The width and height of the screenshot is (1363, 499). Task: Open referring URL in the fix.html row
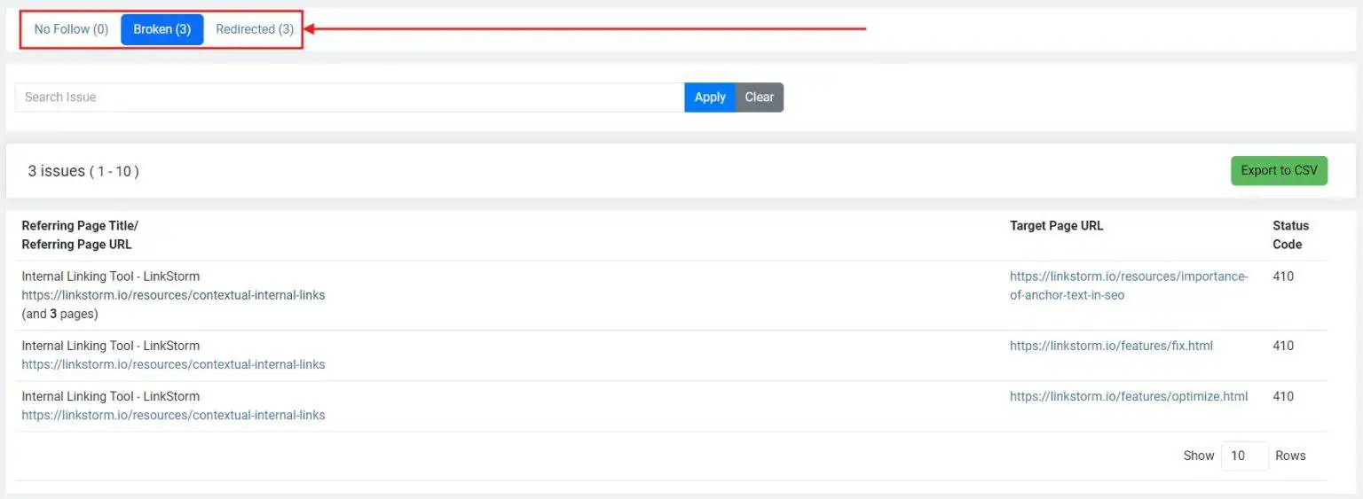173,364
